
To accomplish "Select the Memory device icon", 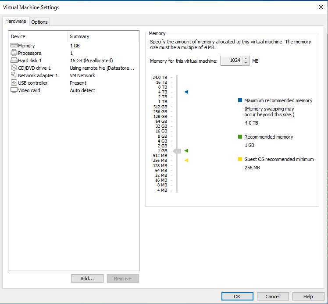I will 14,45.
